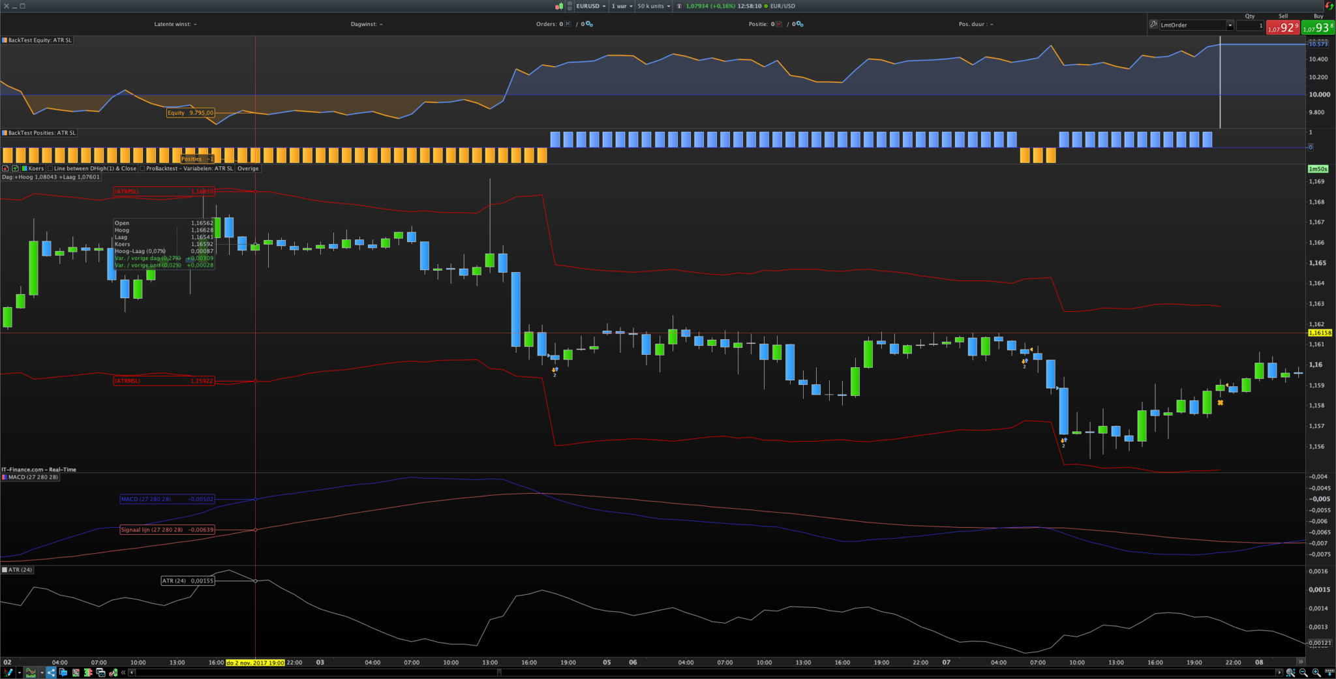Expand the indicators dropdown arrow in bottom toolbar
This screenshot has height=679, width=1336.
coord(42,672)
